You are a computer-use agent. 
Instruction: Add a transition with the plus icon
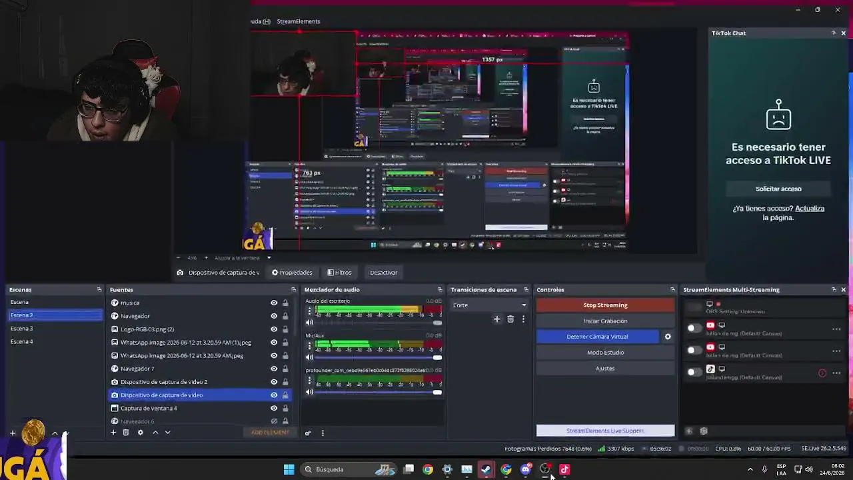pos(496,319)
